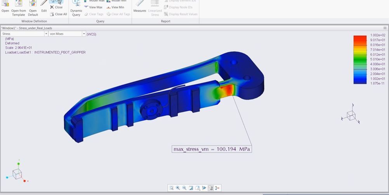
Task: Click the Refit view icon
Action: click(x=171, y=188)
